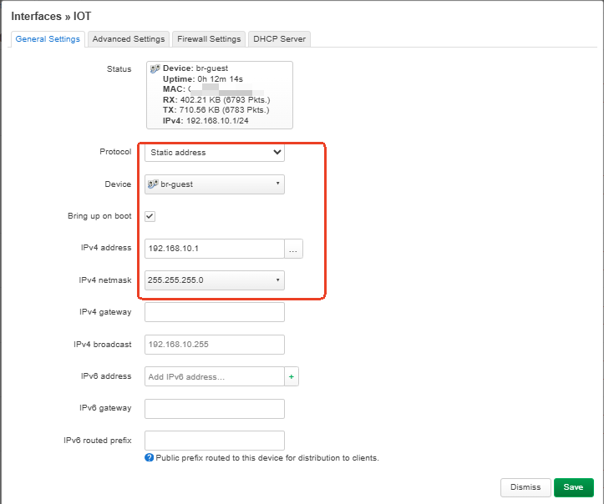
Task: Click the green plus to add IPv6 address
Action: [x=292, y=376]
